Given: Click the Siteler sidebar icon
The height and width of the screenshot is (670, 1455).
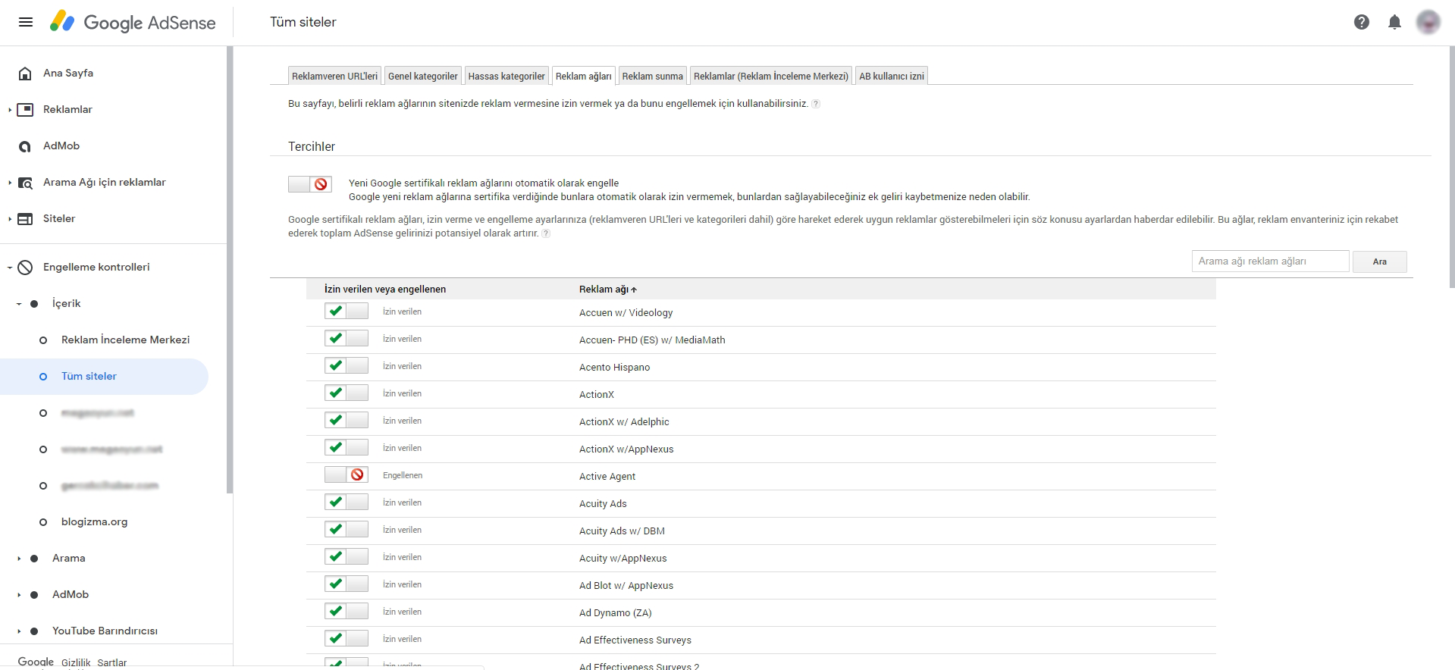Looking at the screenshot, I should point(25,219).
